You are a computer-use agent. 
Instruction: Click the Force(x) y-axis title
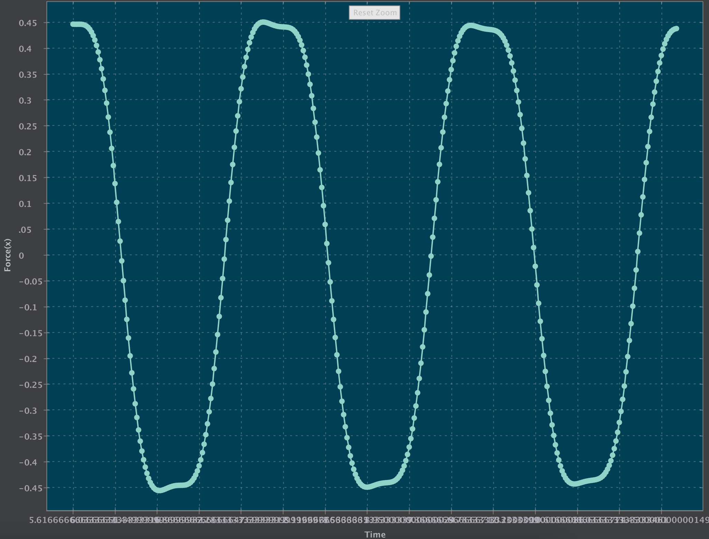click(x=8, y=255)
